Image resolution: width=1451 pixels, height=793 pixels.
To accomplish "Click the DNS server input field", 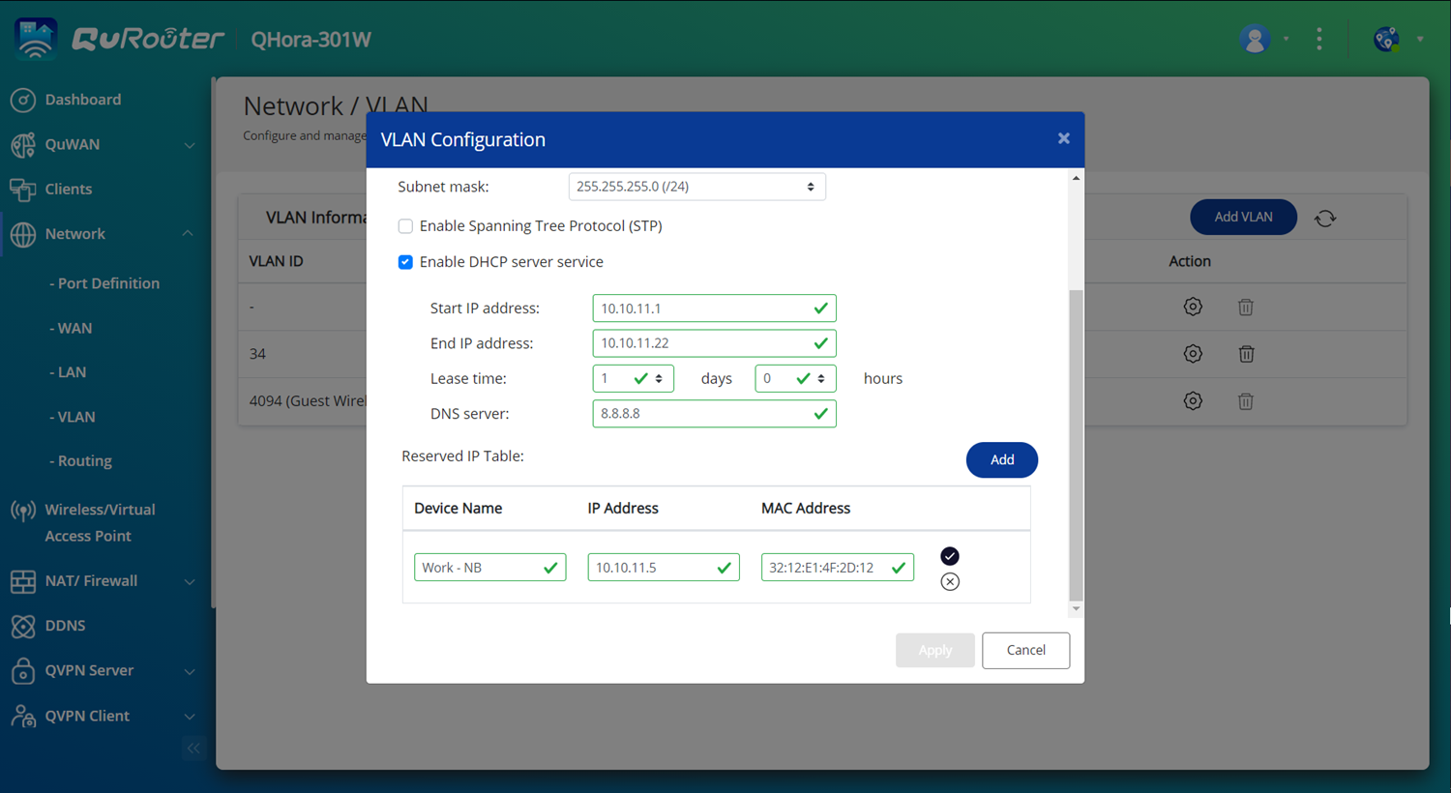I will pyautogui.click(x=704, y=414).
